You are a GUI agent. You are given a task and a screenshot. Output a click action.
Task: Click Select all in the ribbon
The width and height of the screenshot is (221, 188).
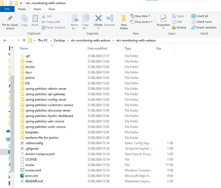click(200, 16)
